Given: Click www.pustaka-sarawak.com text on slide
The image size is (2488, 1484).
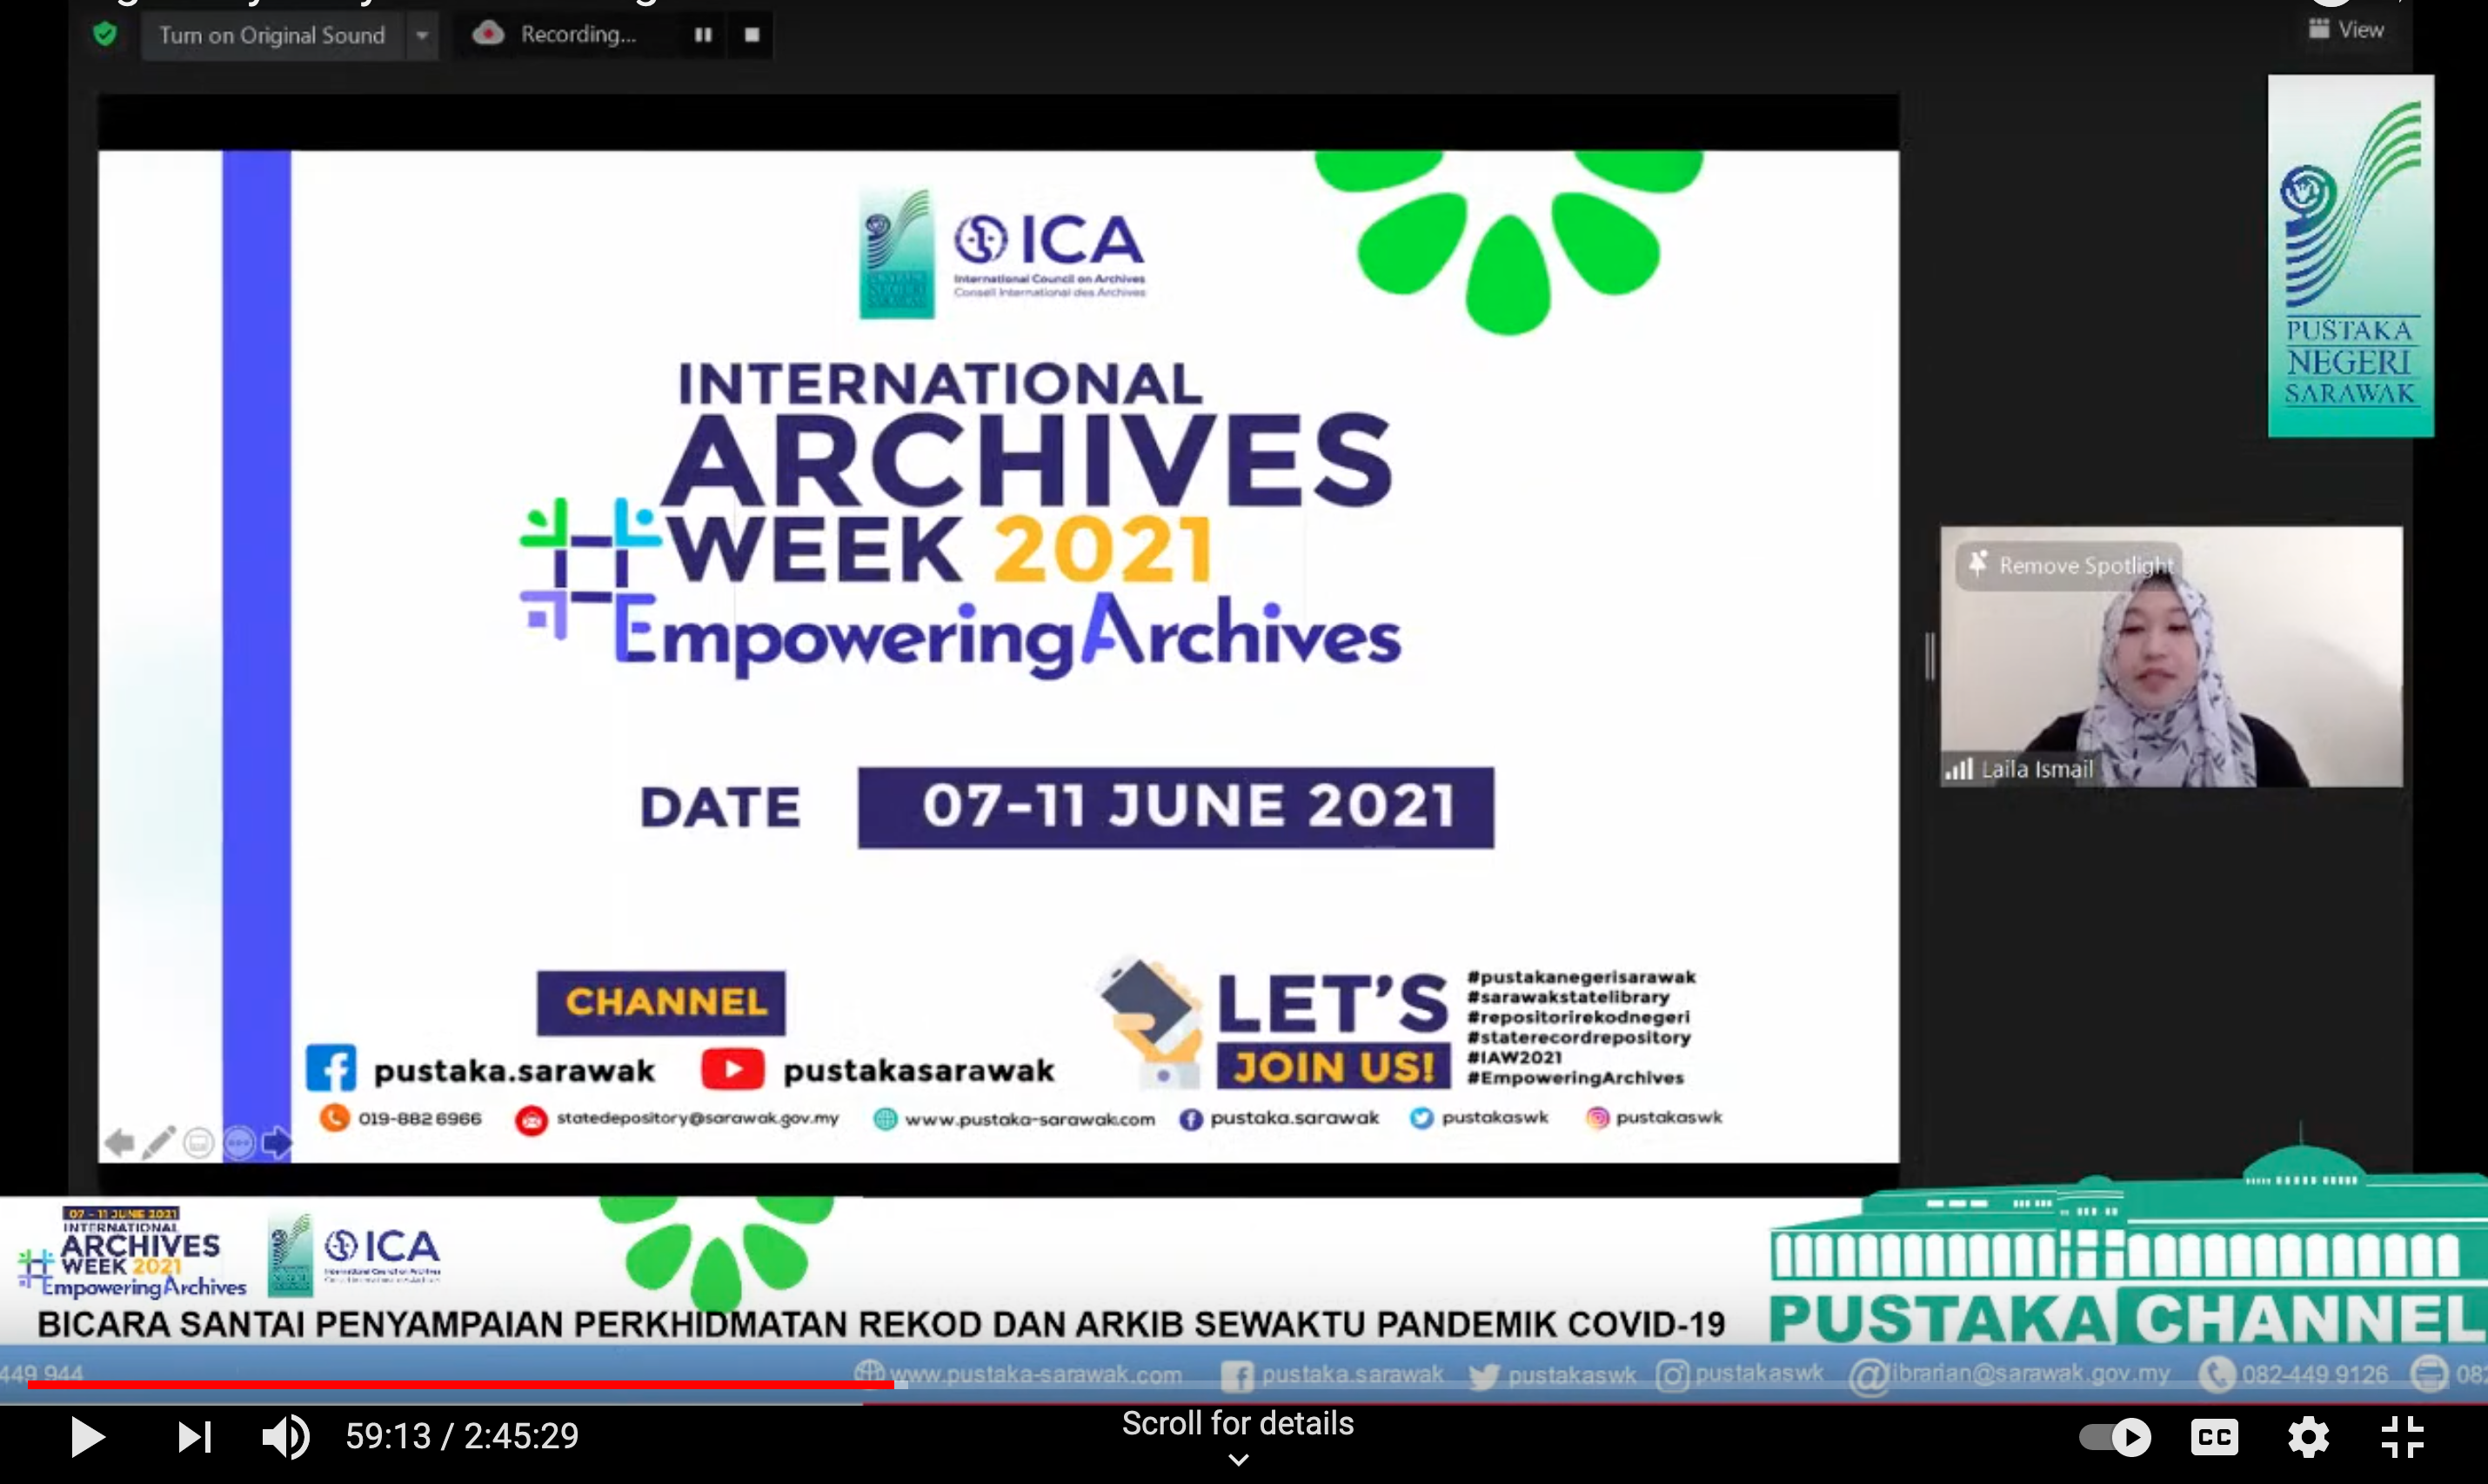Looking at the screenshot, I should click(1030, 1119).
